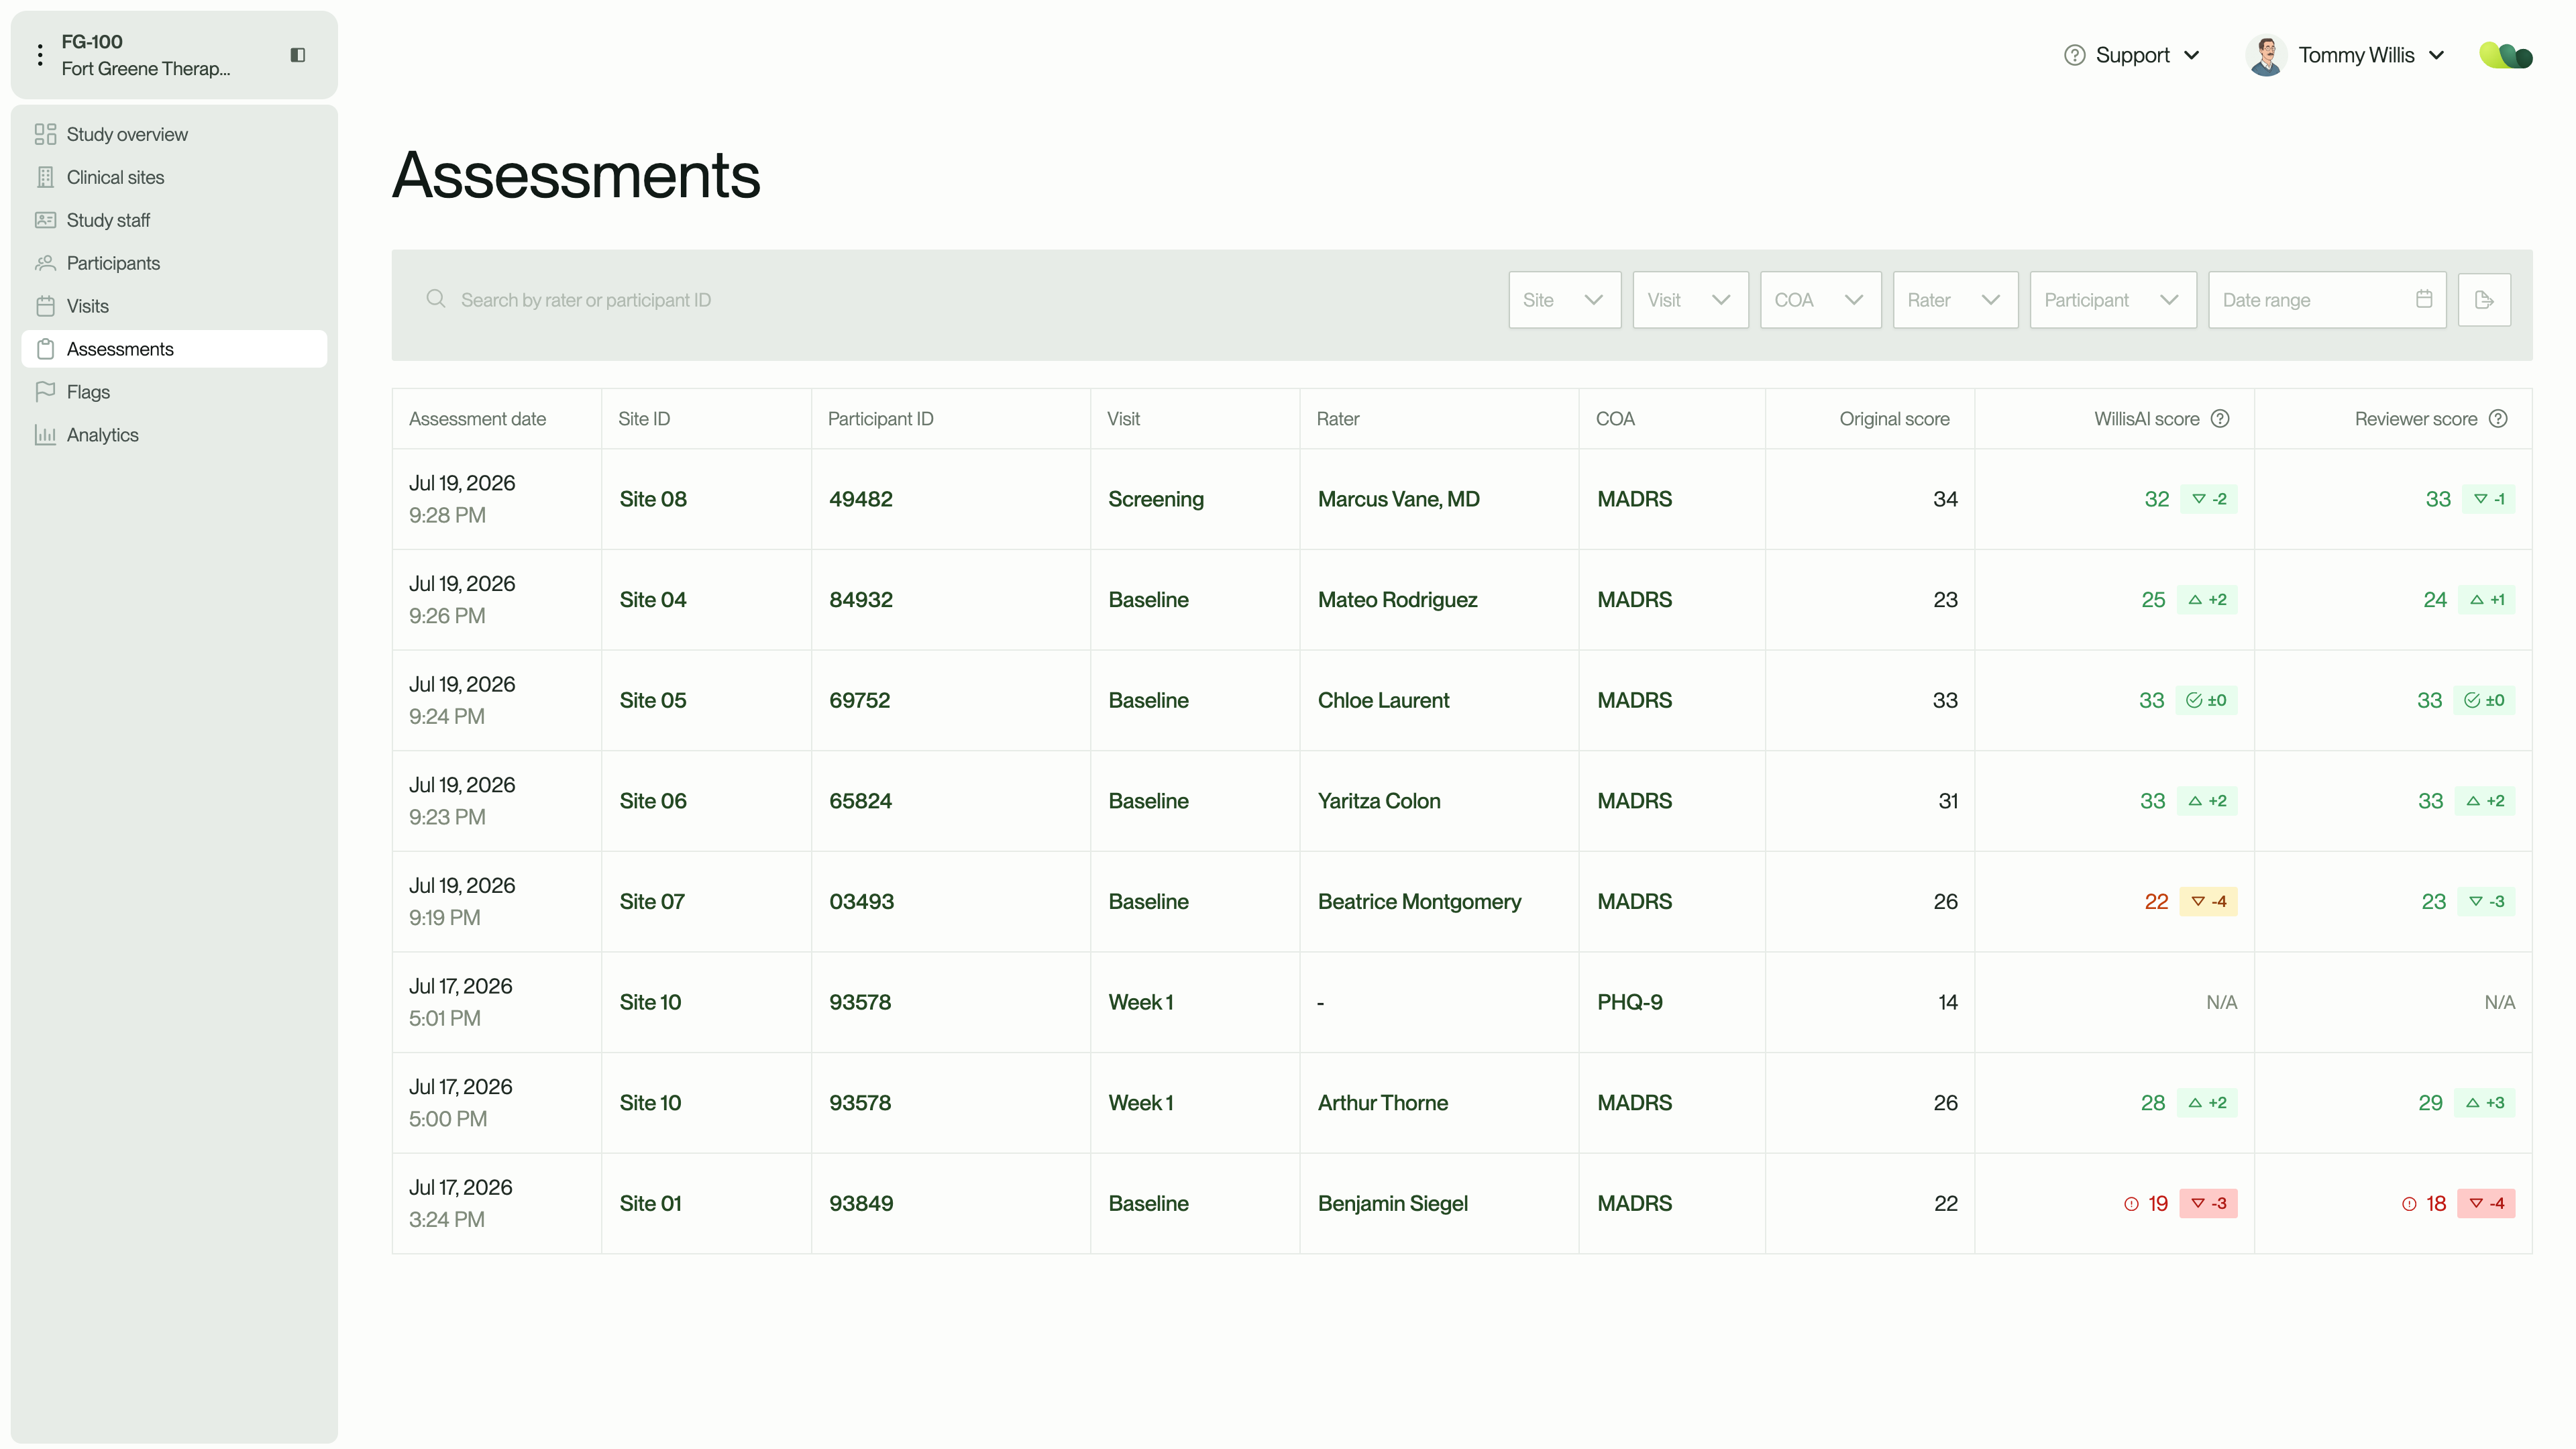Open the Site filter dropdown
2576x1449 pixels.
tap(1564, 300)
